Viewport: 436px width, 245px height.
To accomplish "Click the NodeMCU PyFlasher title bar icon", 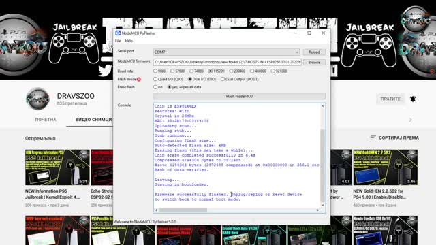I will pyautogui.click(x=118, y=33).
